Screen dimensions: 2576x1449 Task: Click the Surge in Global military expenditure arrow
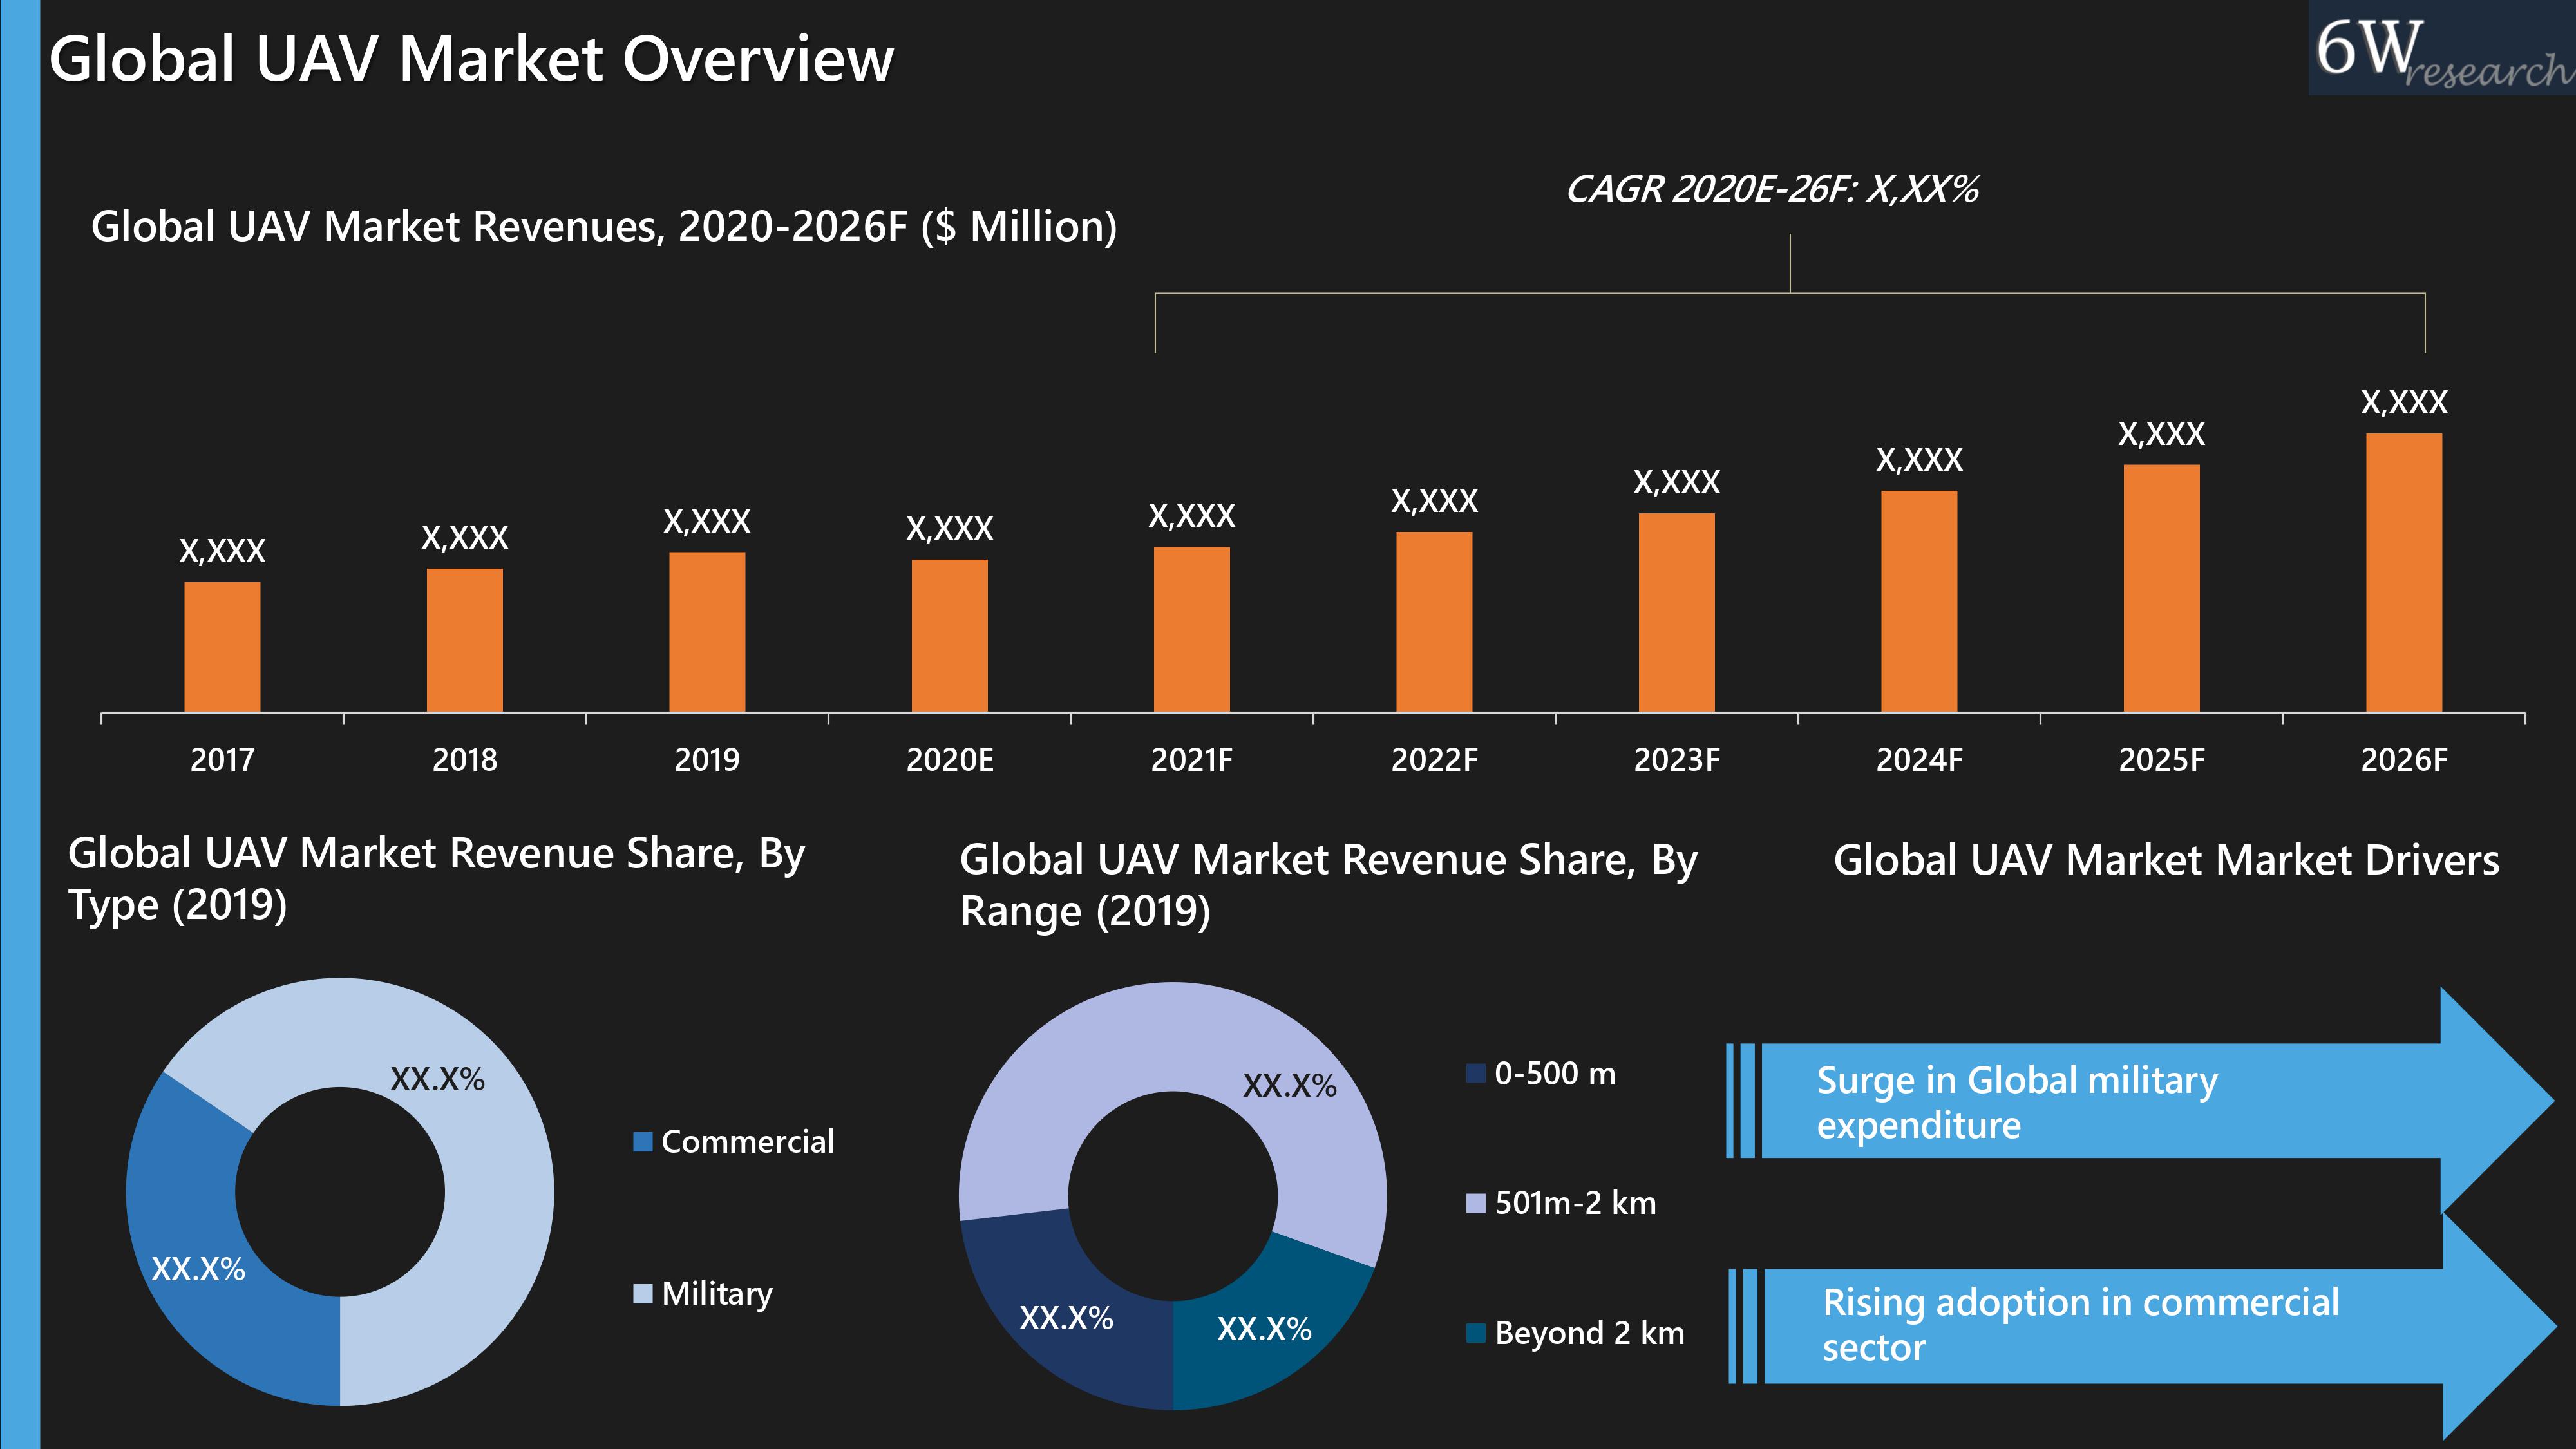pos(2140,1101)
